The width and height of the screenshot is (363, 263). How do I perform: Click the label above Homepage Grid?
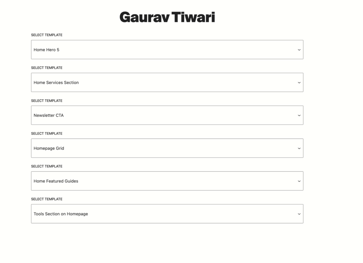point(46,133)
